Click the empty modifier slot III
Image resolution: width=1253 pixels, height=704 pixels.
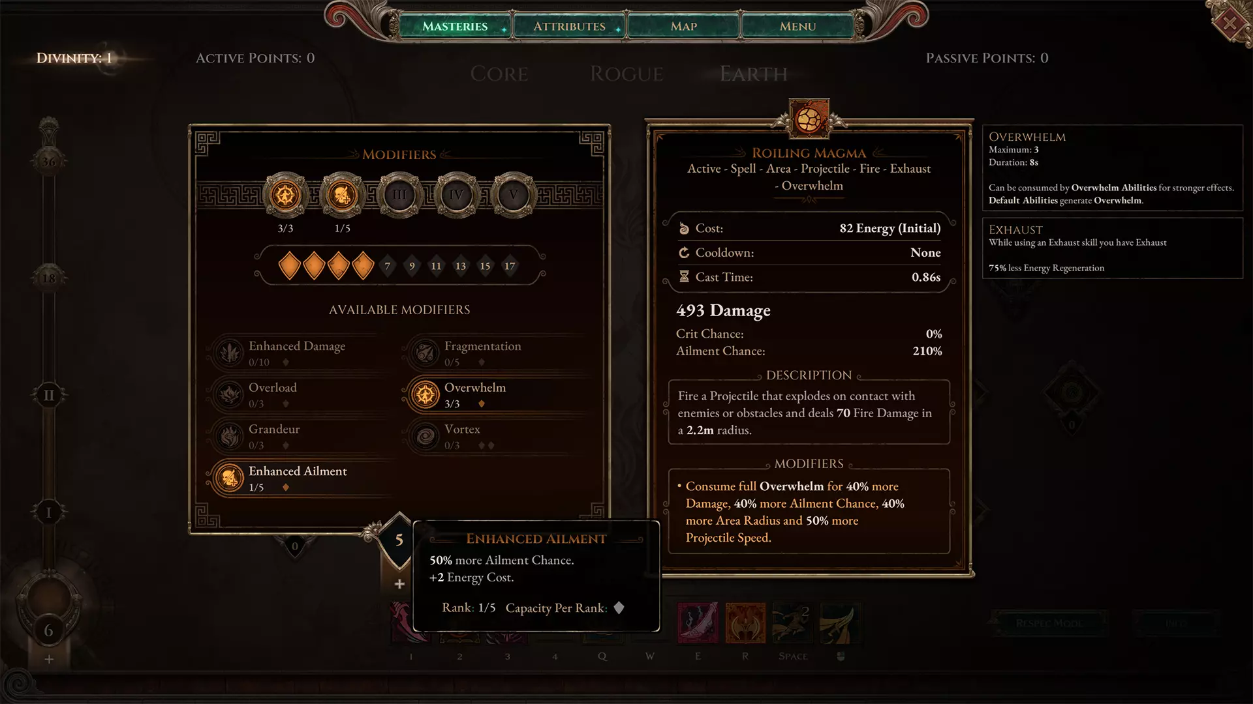(399, 195)
